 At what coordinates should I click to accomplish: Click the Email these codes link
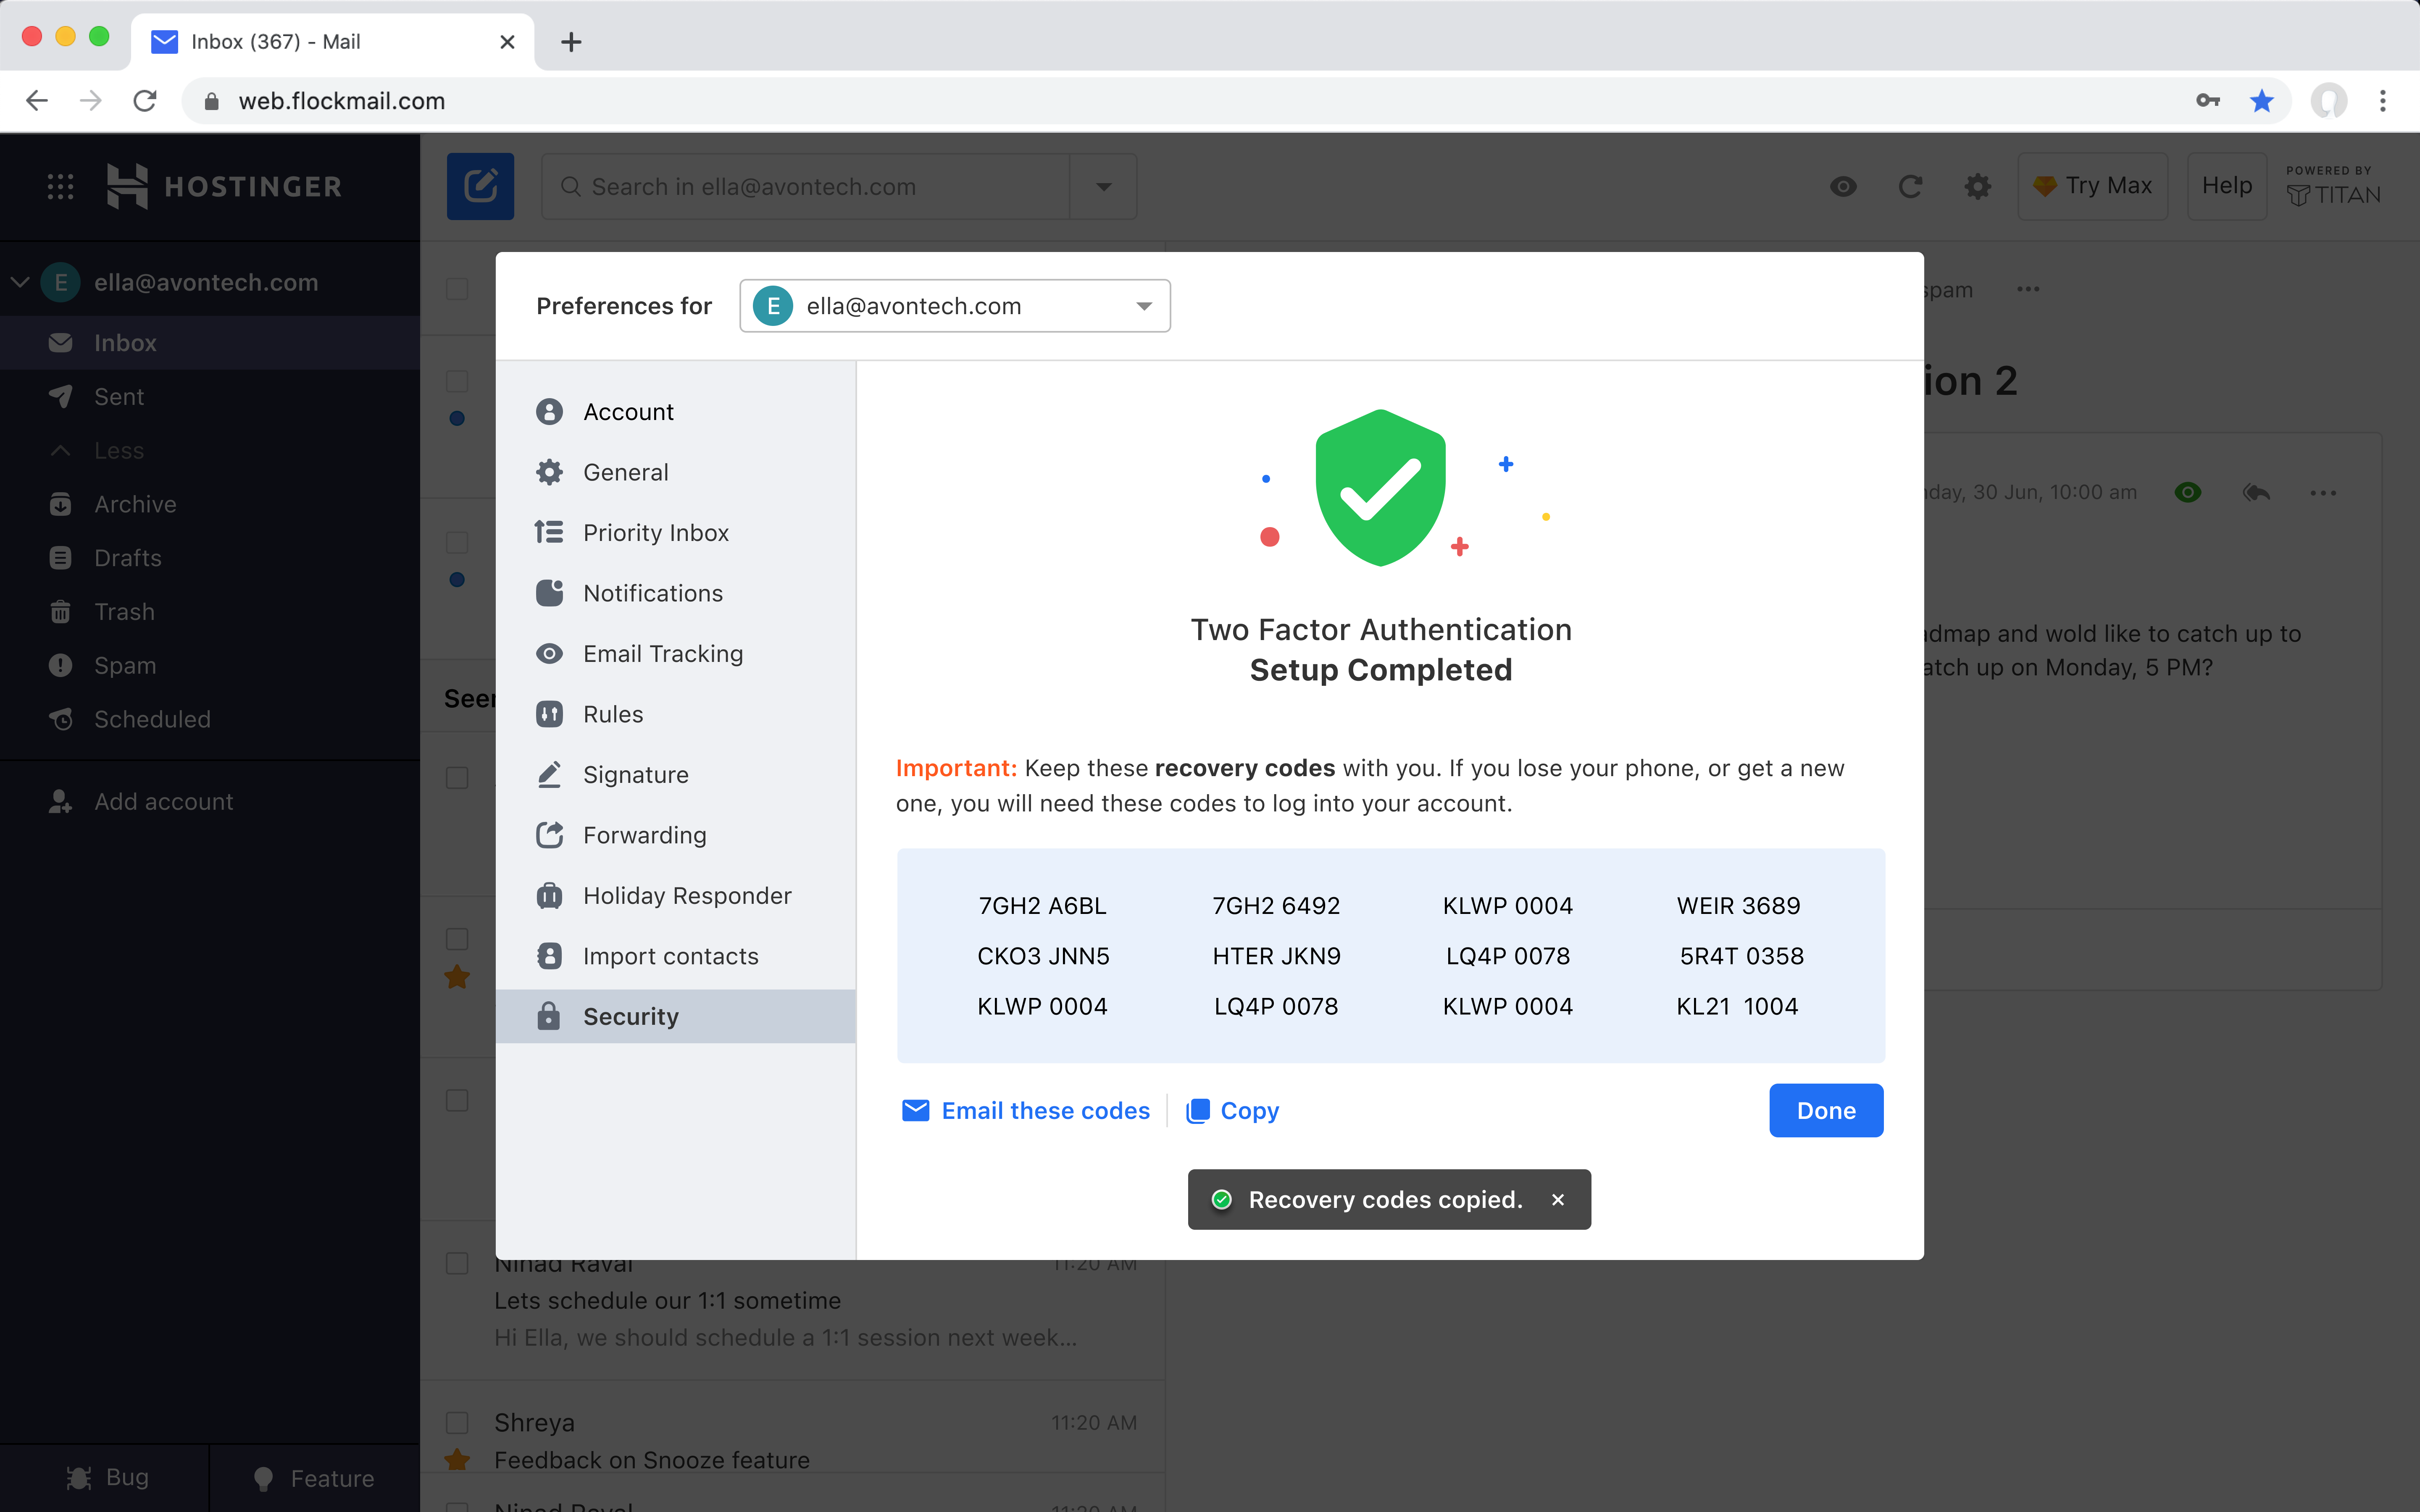1026,1111
